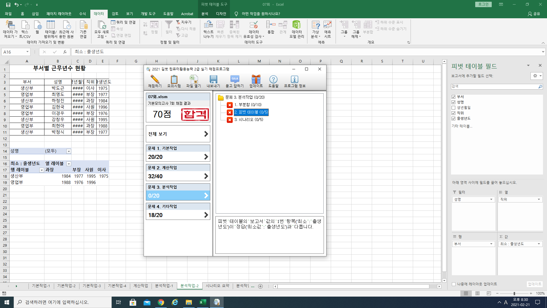Expand the Name Box dropdown arrow
Viewport: 547px width, 308px height.
coord(27,52)
